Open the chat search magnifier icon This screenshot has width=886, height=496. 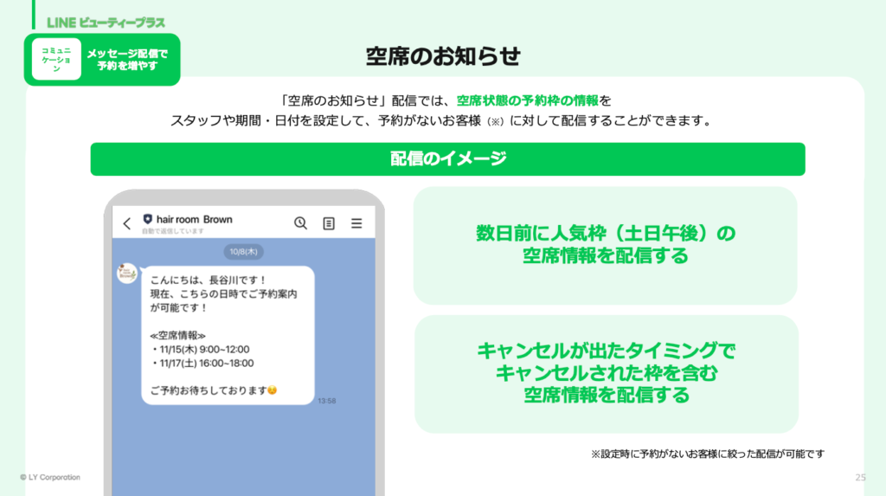300,223
